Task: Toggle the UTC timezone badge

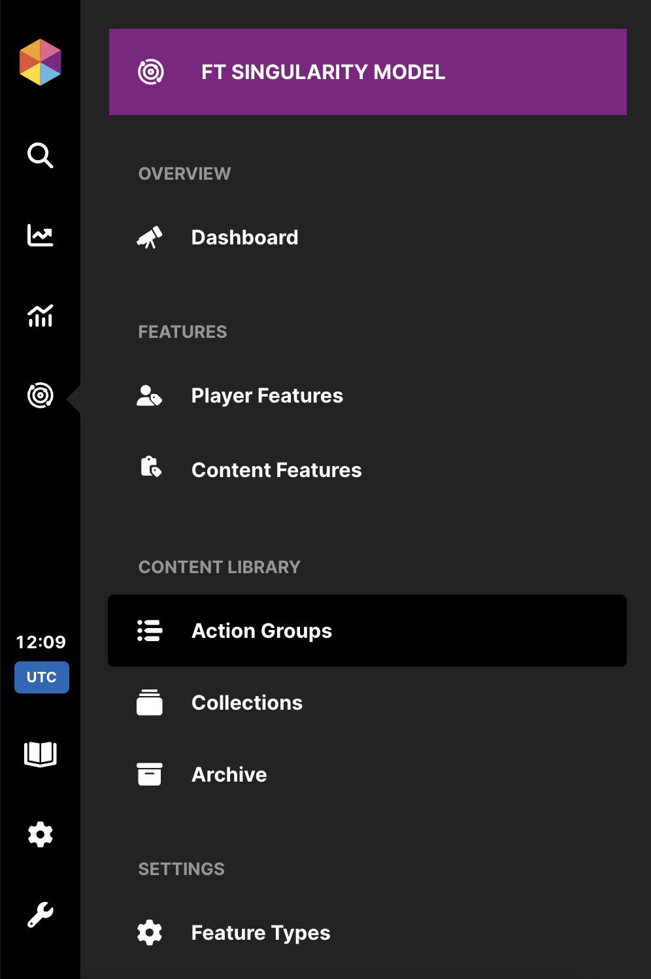Action: point(41,677)
